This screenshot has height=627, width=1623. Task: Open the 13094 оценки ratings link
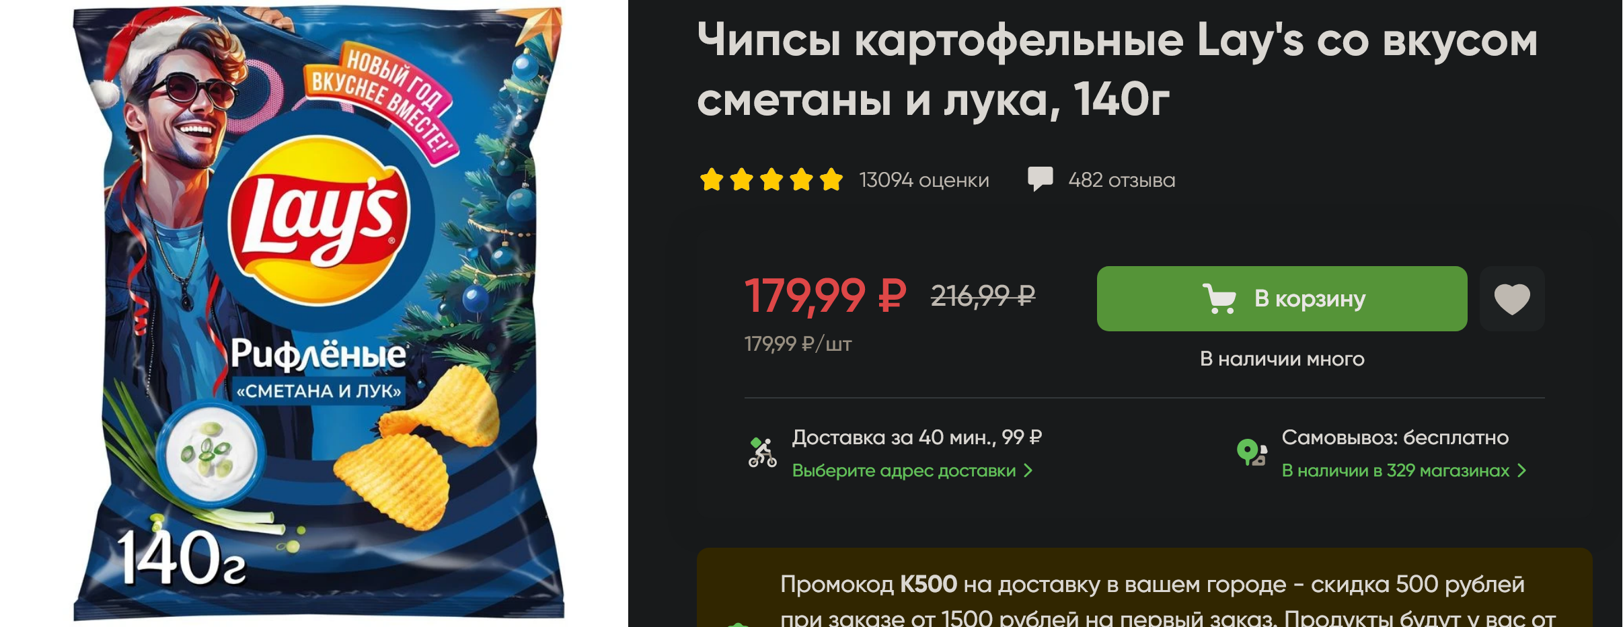coord(924,180)
